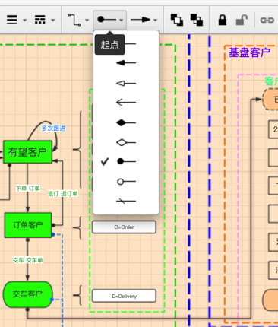Image resolution: width=278 pixels, height=327 pixels.
Task: Select the curly brace beside 交车客户
Action: coord(77,295)
